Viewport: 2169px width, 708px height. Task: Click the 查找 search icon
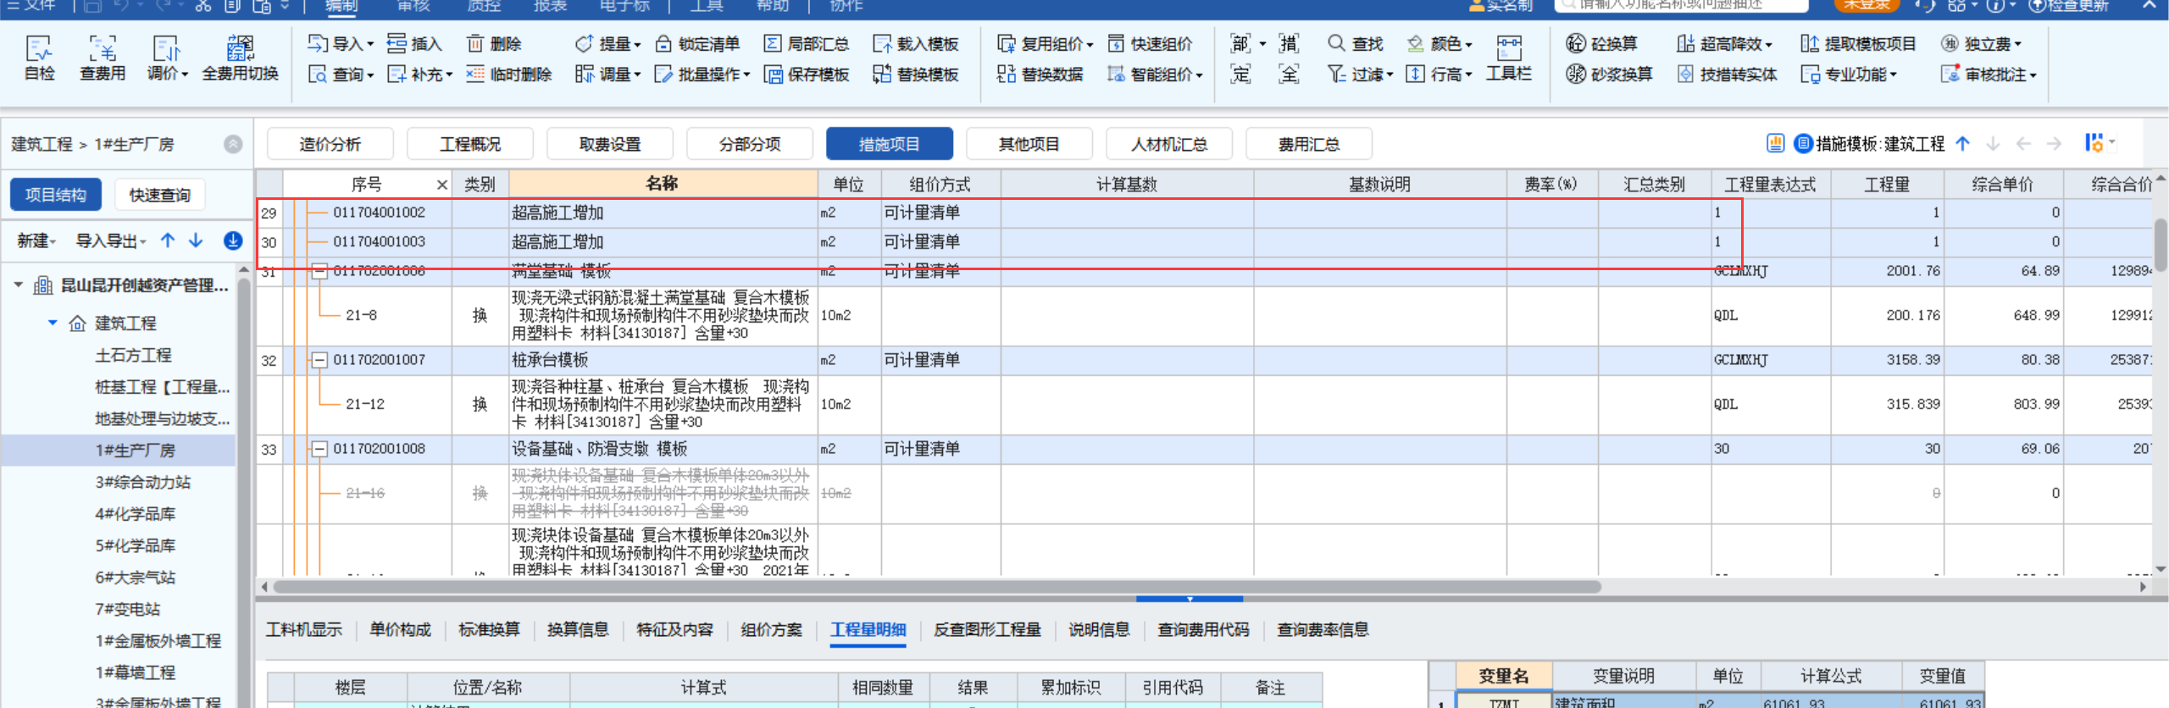tap(1336, 44)
